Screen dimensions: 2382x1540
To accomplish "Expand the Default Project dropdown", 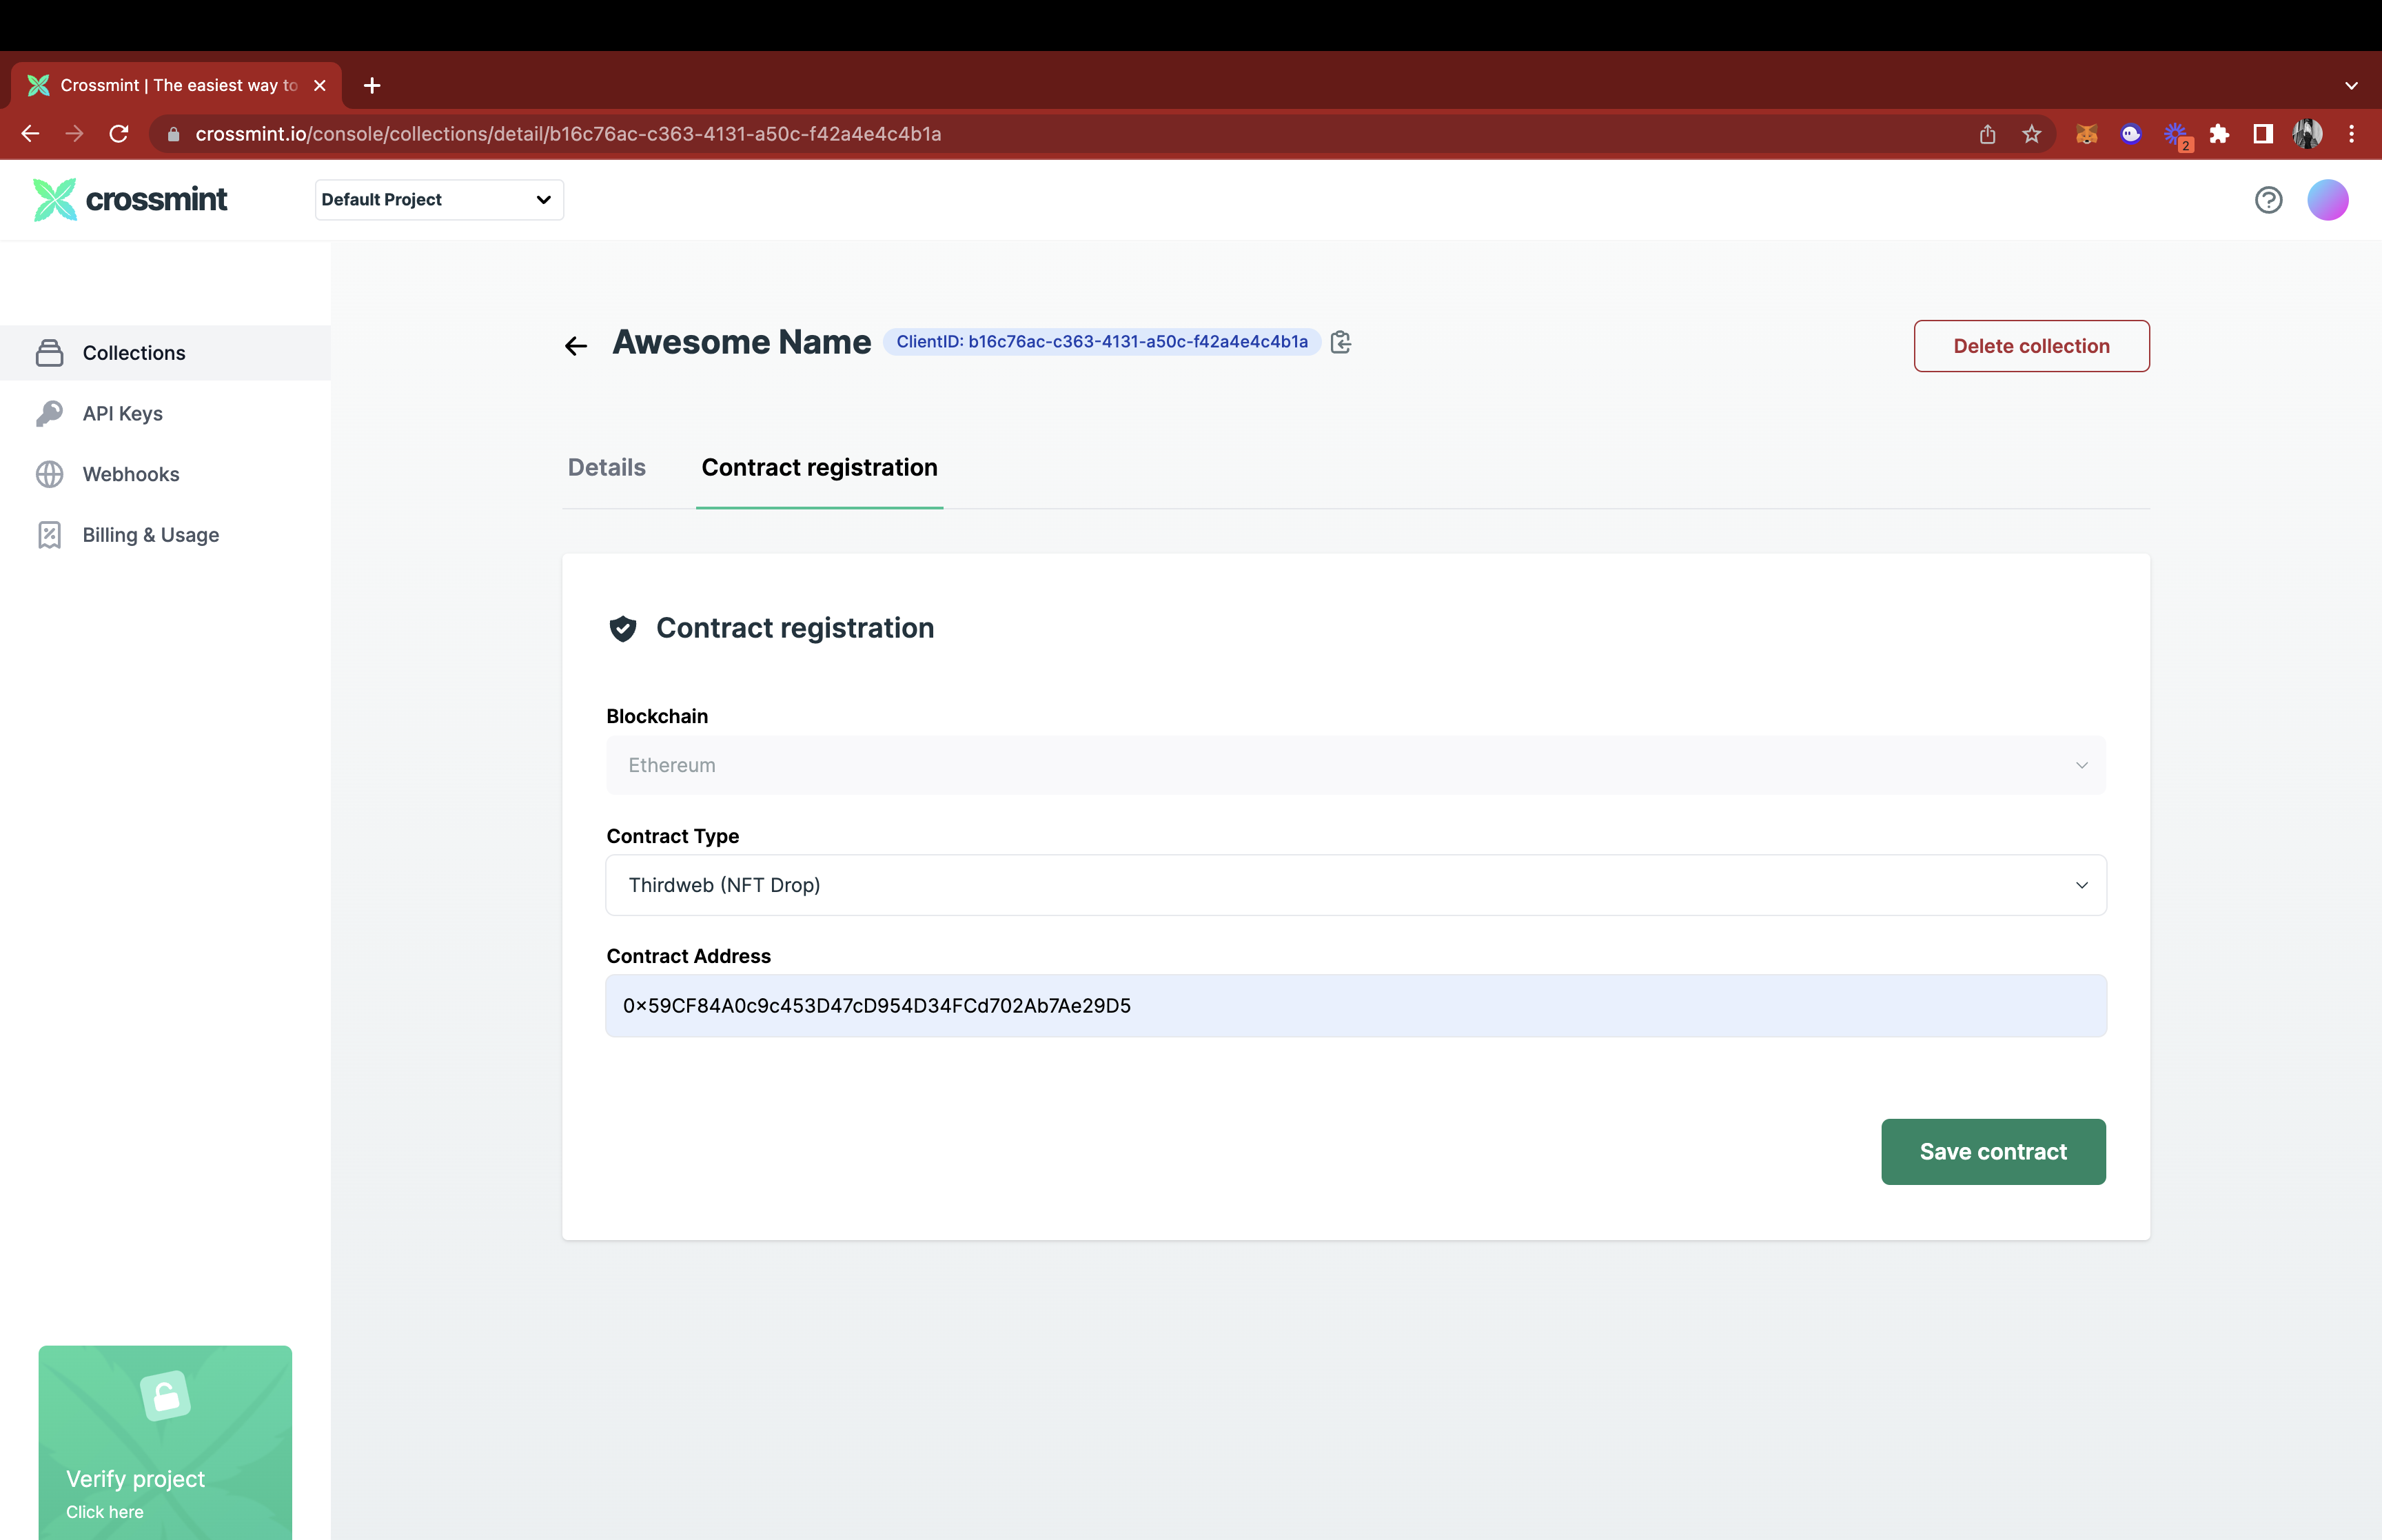I will tap(439, 200).
